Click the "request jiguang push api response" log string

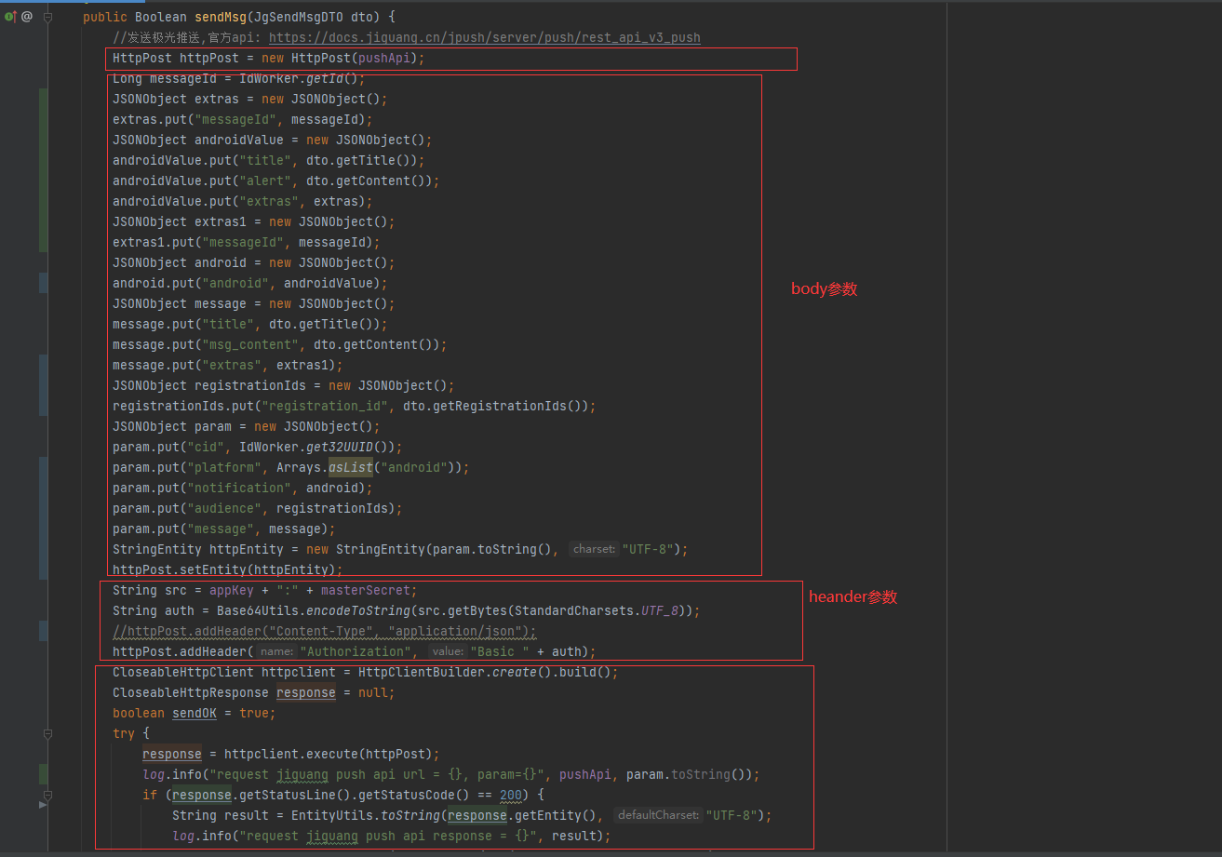pyautogui.click(x=388, y=836)
